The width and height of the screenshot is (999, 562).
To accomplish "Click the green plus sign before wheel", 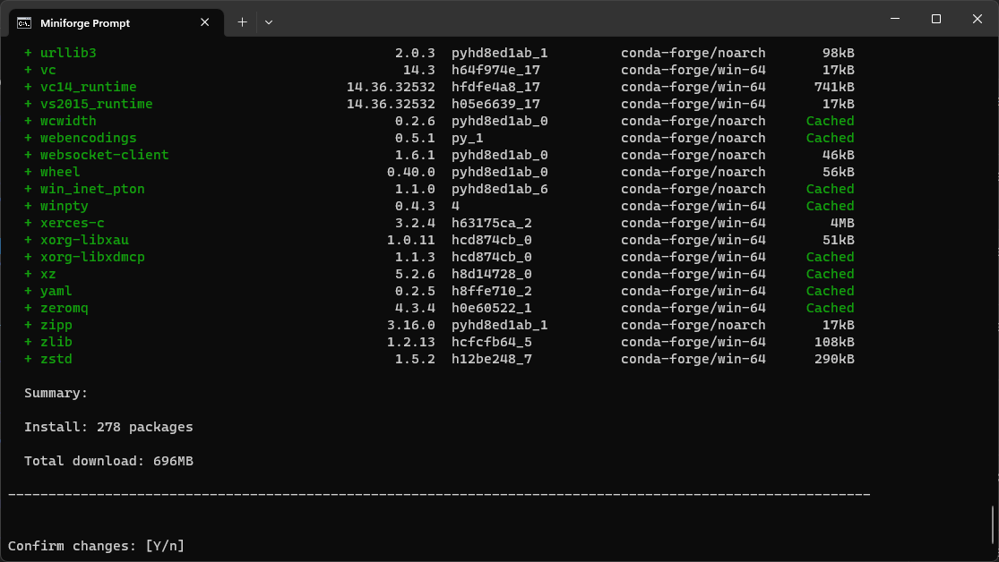I will coord(27,172).
